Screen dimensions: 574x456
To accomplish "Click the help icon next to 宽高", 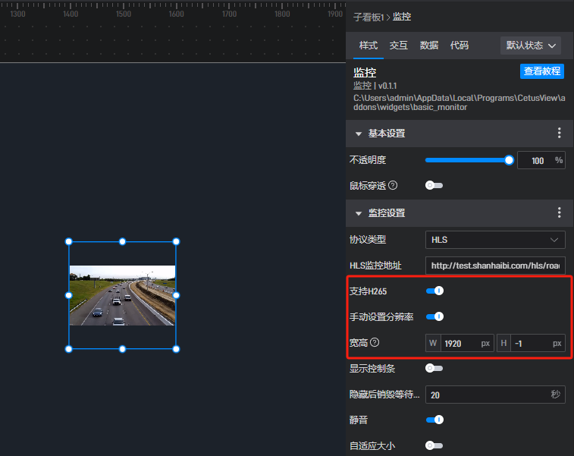I will coord(375,342).
